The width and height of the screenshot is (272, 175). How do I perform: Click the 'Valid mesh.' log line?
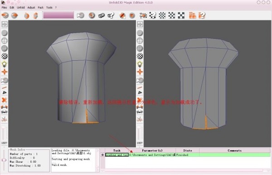click(59, 165)
